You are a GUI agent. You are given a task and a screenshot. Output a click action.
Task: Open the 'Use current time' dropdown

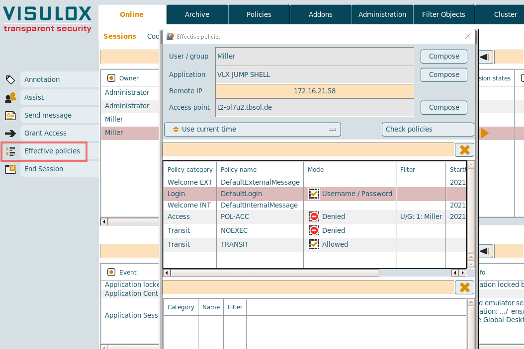252,130
